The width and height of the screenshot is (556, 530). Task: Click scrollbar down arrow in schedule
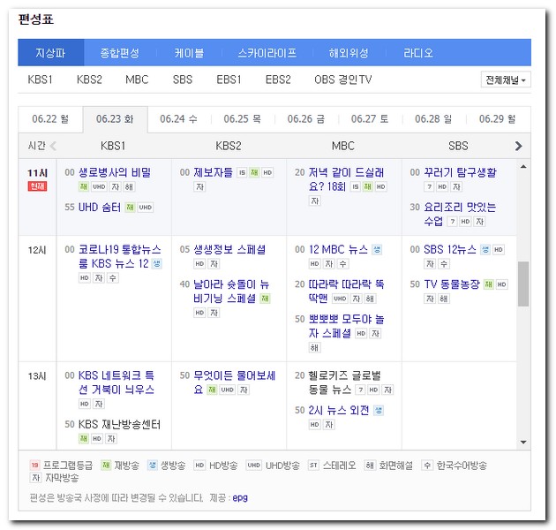tap(523, 442)
